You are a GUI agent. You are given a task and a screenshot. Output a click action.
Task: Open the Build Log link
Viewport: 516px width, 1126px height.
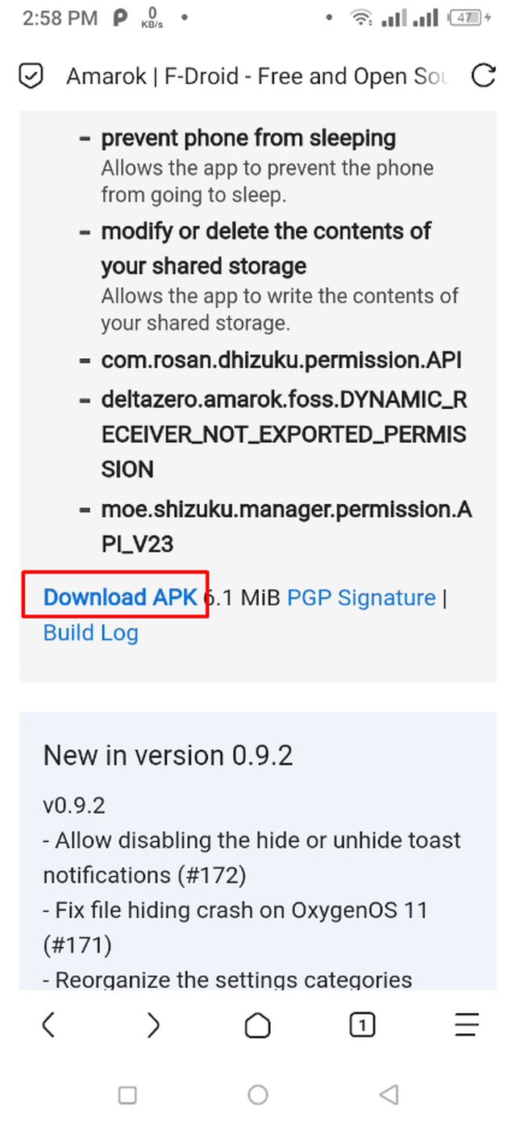(x=90, y=632)
